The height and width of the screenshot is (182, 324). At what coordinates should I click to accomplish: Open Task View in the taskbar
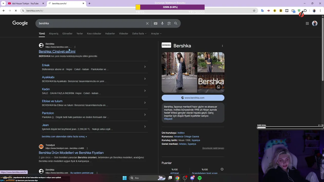tap(170, 178)
